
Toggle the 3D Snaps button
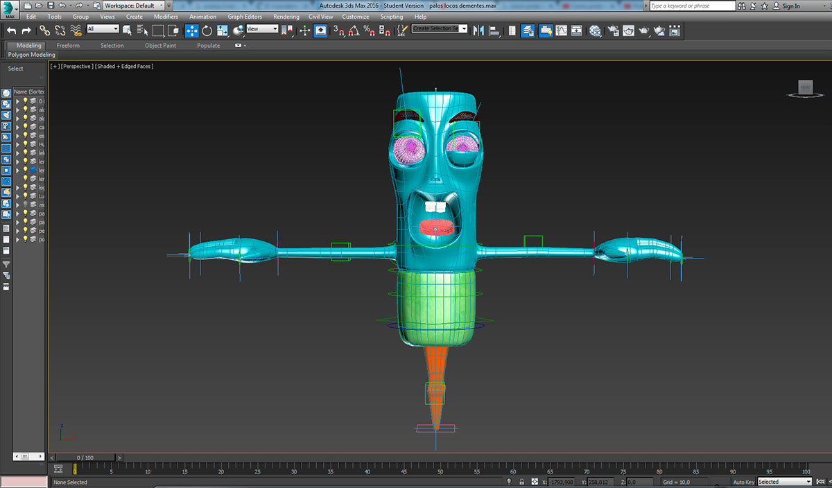coord(338,31)
